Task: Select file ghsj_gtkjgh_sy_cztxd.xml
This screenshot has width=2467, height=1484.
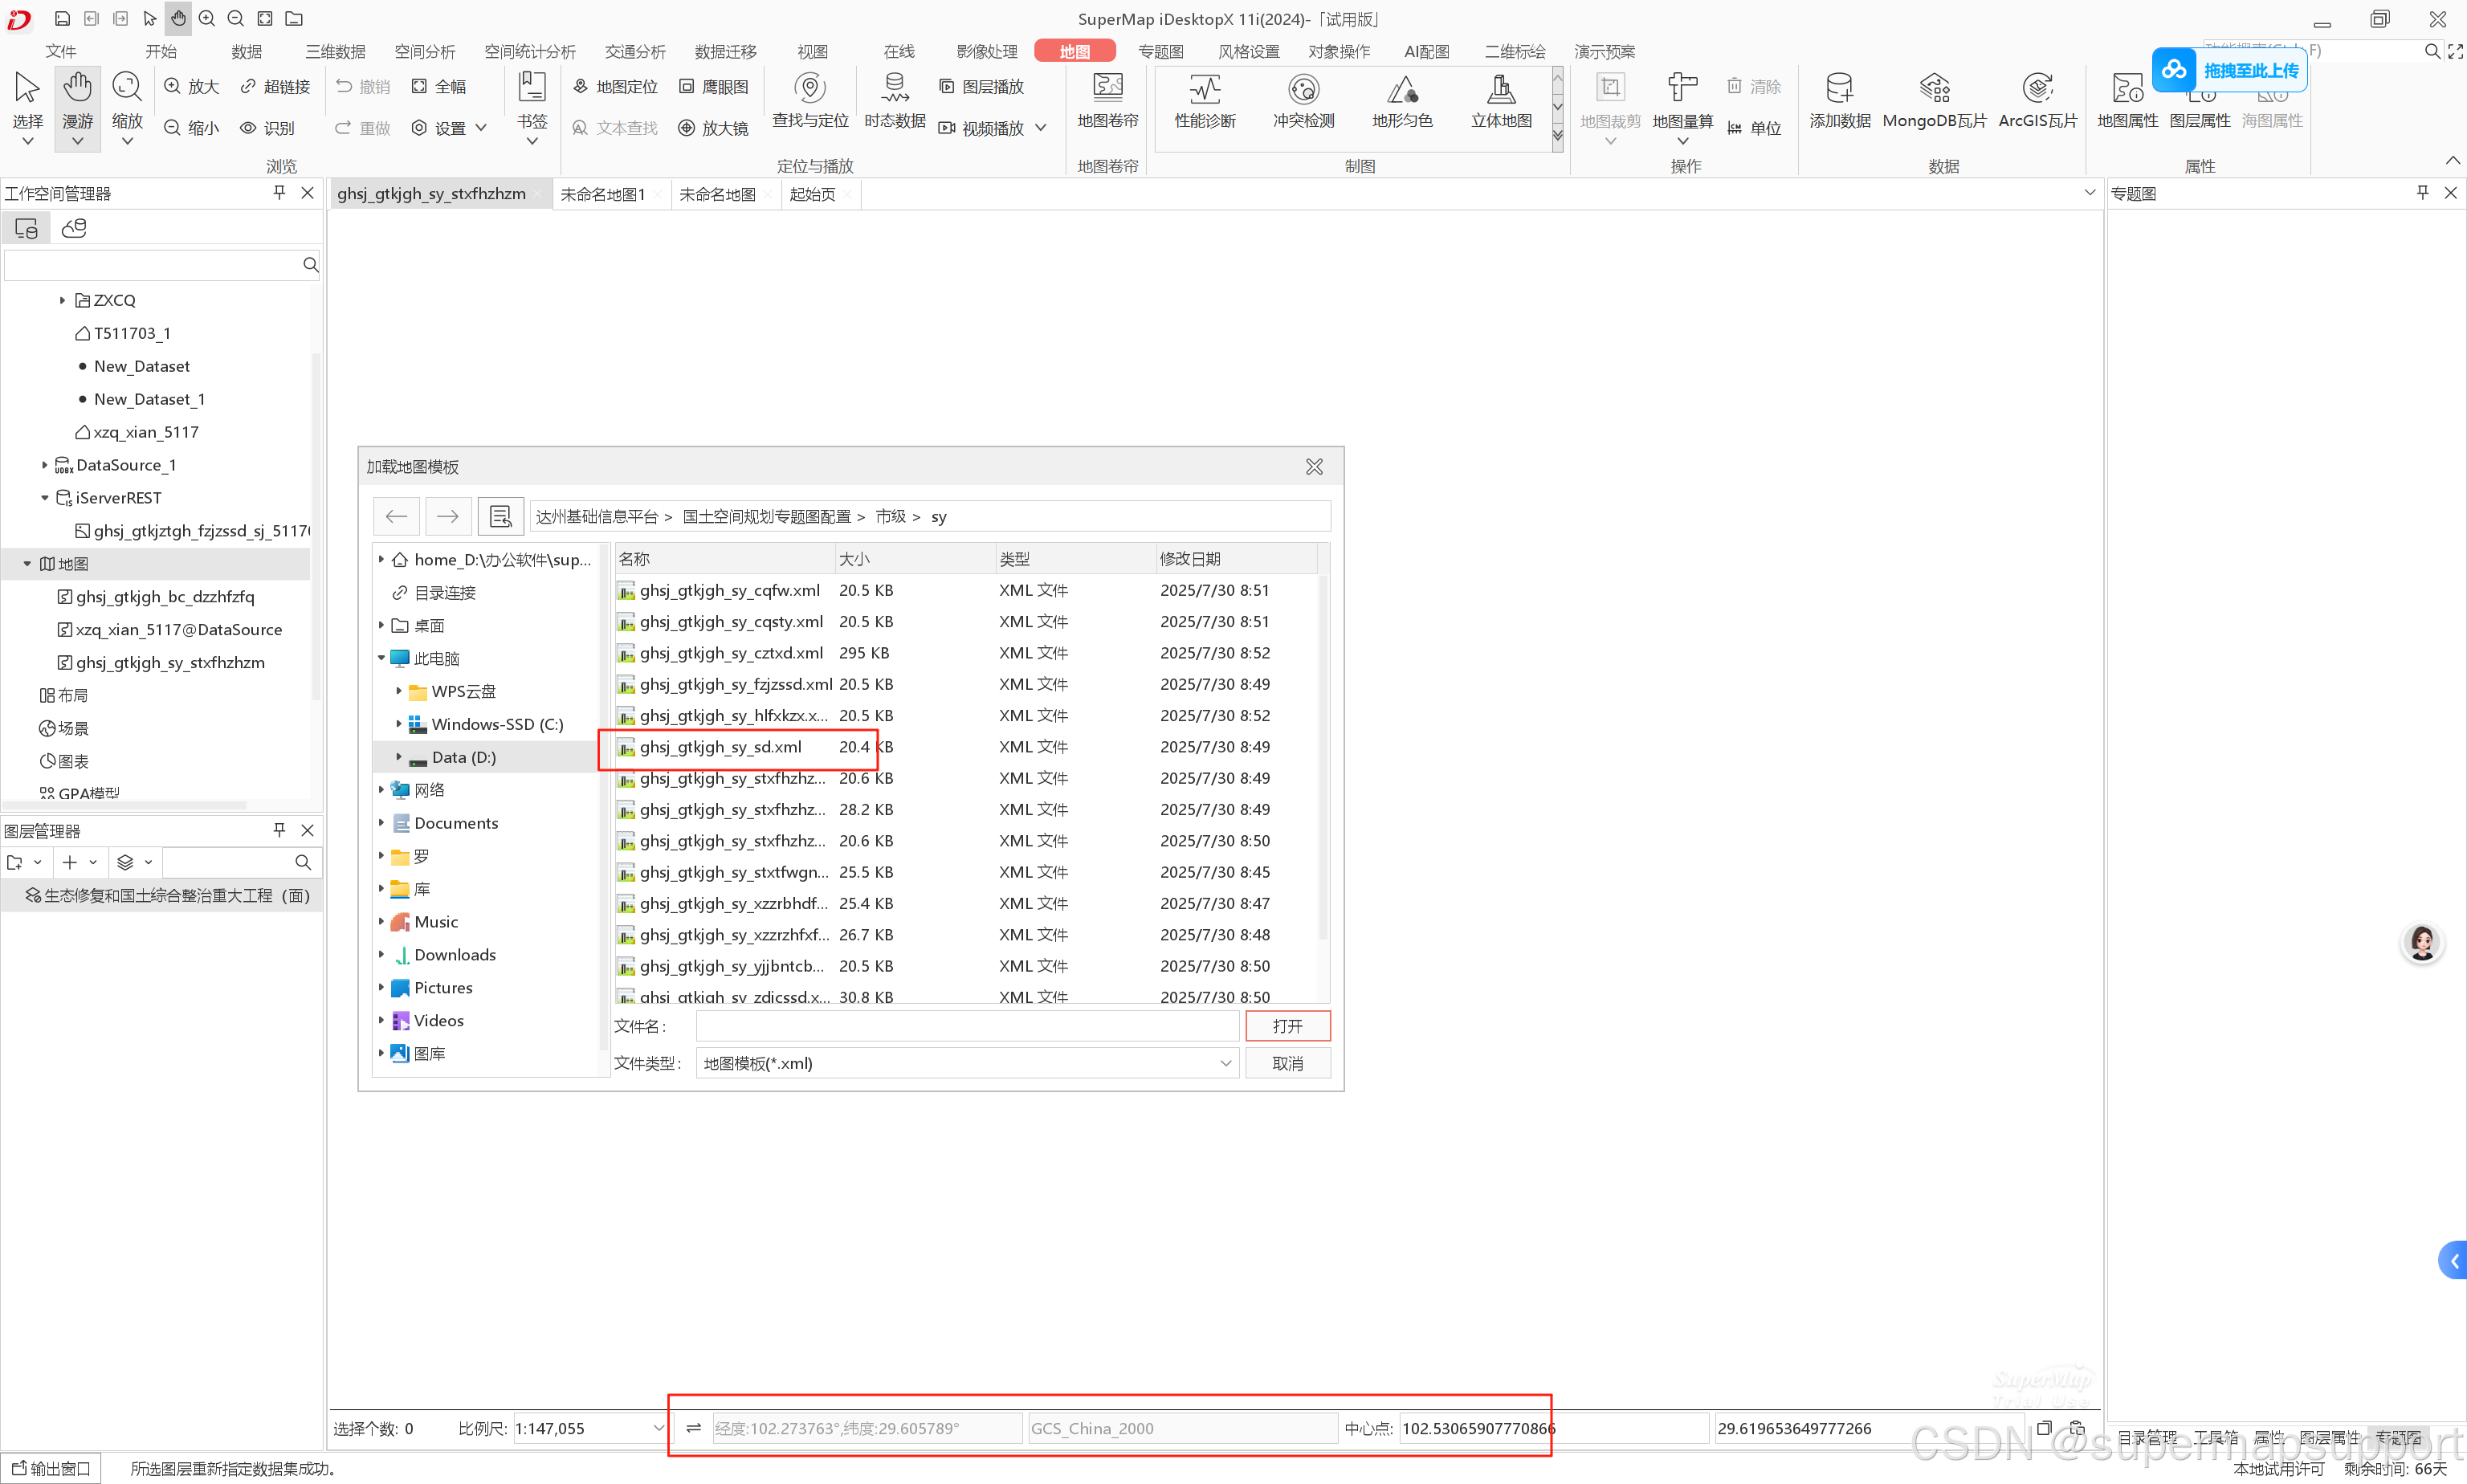Action: tap(731, 653)
